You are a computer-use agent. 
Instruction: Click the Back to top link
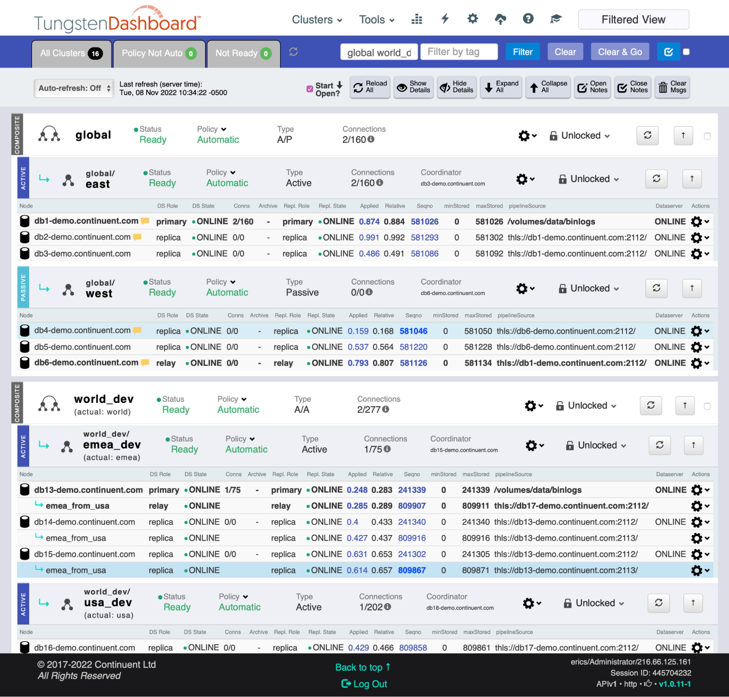(x=363, y=668)
